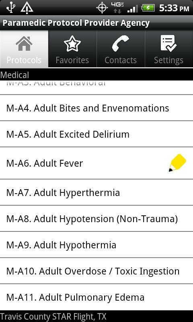
Task: Open M-A5 Adult Excited Delirium protocol
Action: (96, 134)
